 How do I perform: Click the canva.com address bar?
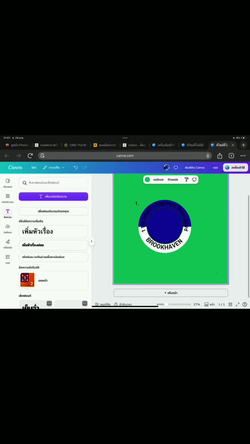[125, 156]
